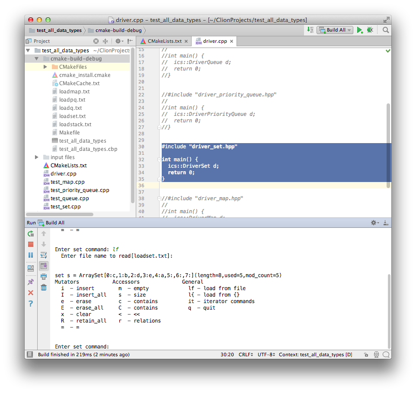Screen dimensions: 416x393
Task: Expand the input files folder
Action: [x=37, y=157]
